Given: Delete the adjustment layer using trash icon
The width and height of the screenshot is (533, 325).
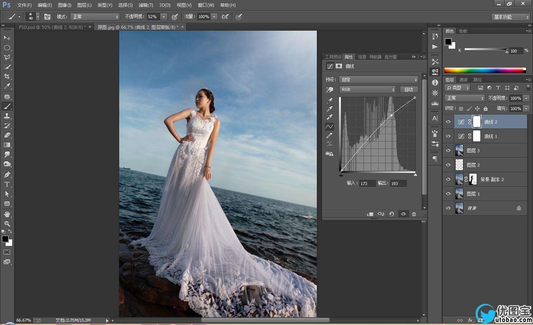Looking at the screenshot, I should pyautogui.click(x=414, y=214).
